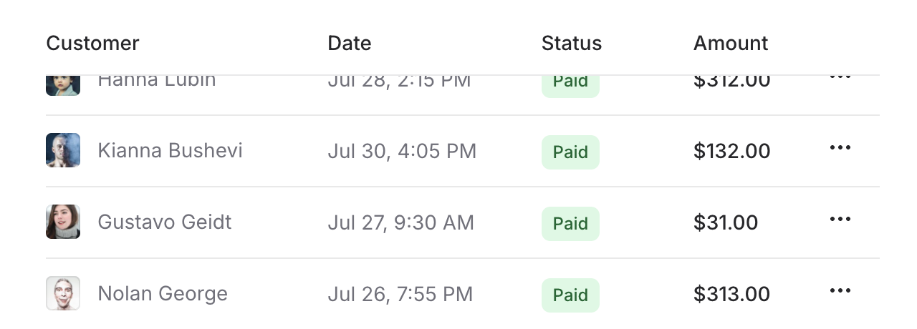Open more options for Kianna Bushevi row
The height and width of the screenshot is (329, 917).
840,148
